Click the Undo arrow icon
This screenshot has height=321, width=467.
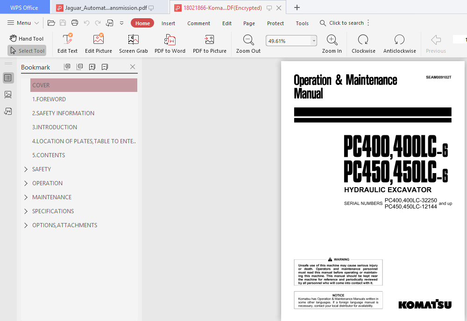coord(87,23)
